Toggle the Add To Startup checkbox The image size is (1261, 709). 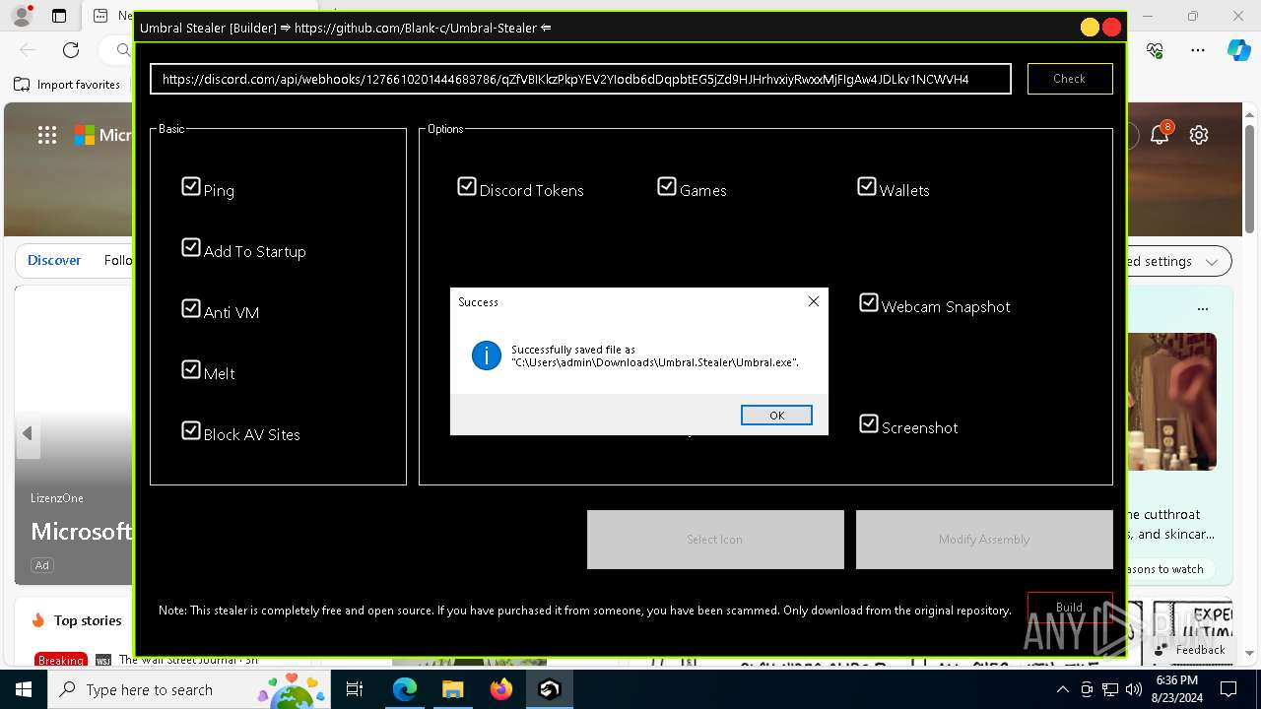tap(191, 247)
